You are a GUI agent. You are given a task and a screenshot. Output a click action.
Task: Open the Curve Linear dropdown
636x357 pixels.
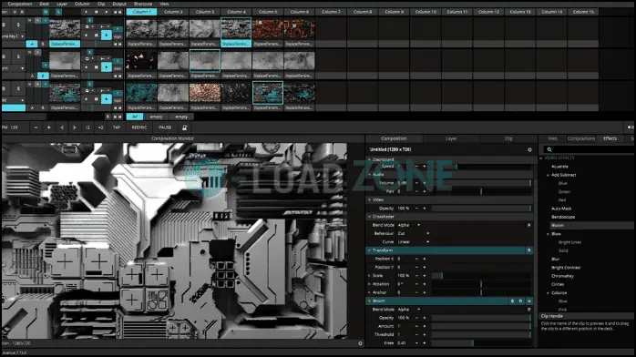point(414,242)
